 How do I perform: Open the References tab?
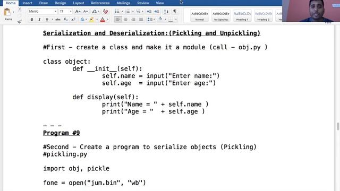(100, 3)
